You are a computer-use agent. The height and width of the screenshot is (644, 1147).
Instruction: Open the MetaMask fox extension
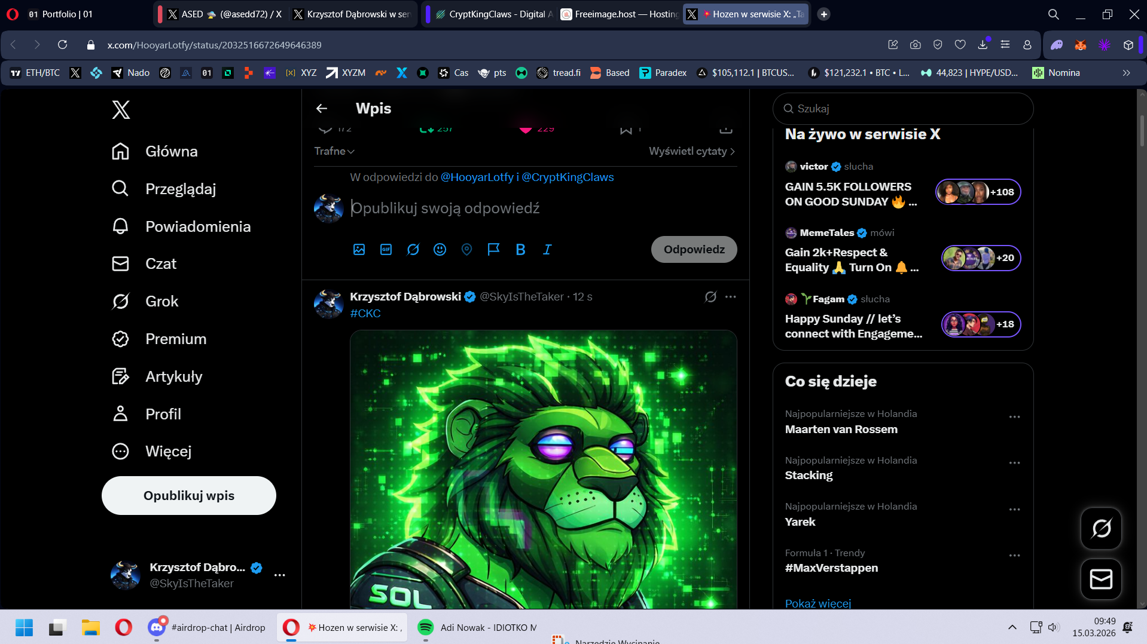1080,45
